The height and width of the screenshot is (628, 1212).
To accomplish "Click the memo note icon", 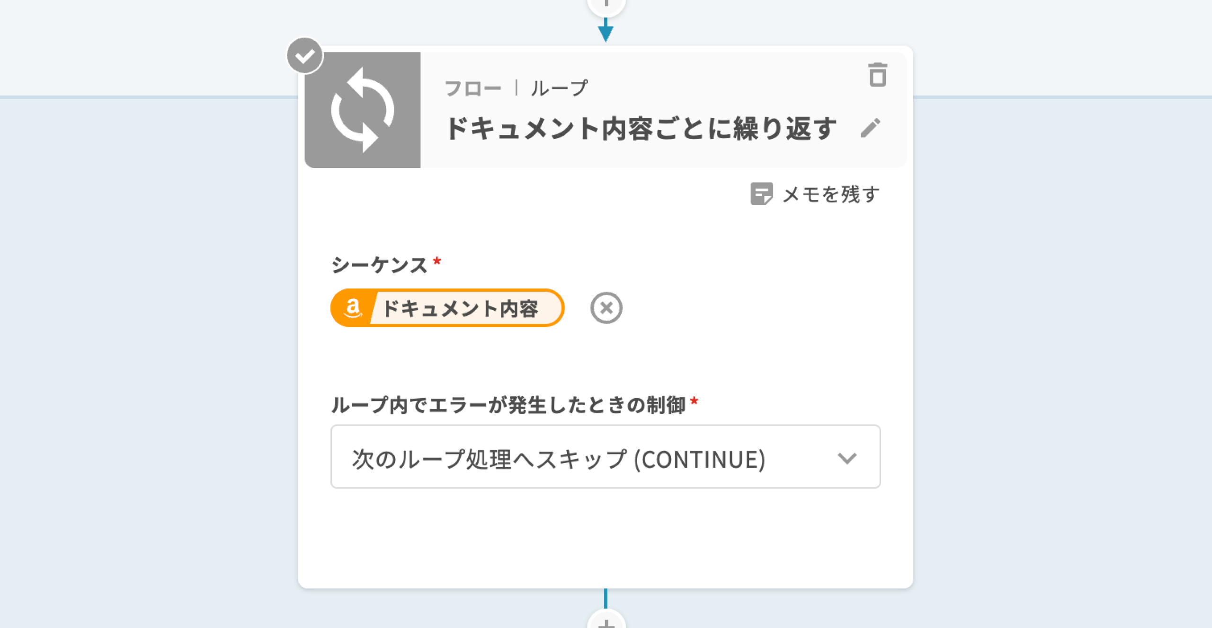I will tap(761, 194).
